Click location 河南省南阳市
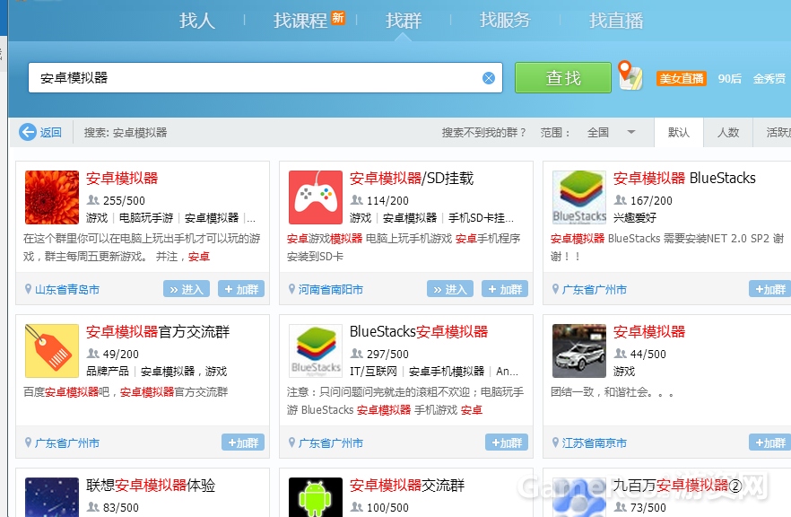The height and width of the screenshot is (517, 791). click(331, 289)
